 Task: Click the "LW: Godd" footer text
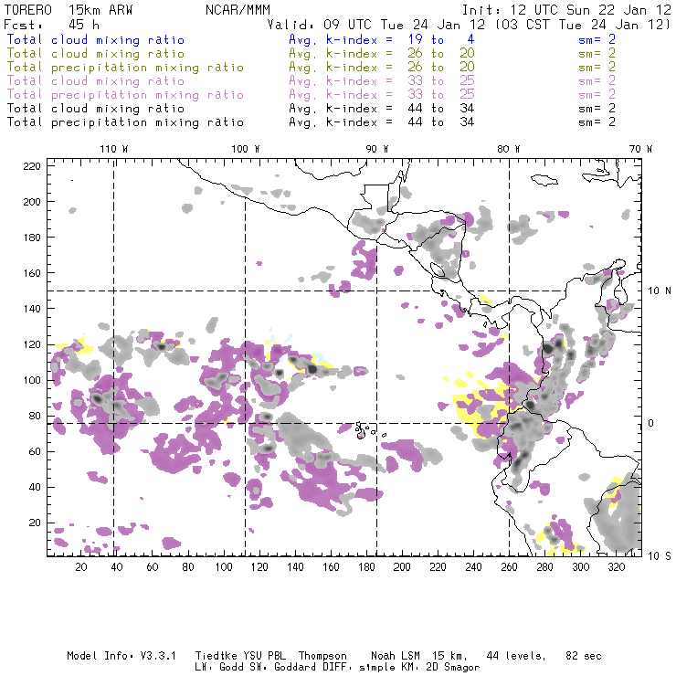pos(219,668)
